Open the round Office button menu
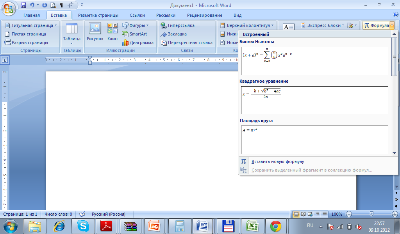 point(9,9)
